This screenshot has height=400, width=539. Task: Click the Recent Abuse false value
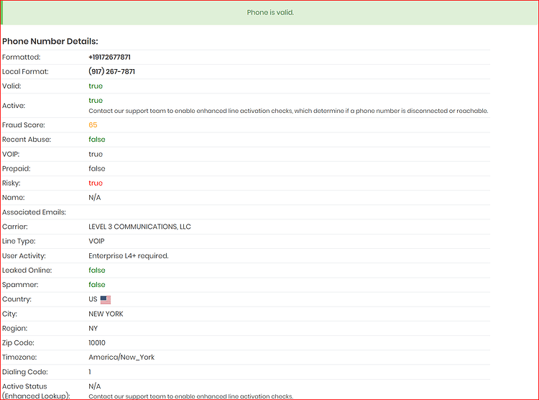(x=97, y=140)
